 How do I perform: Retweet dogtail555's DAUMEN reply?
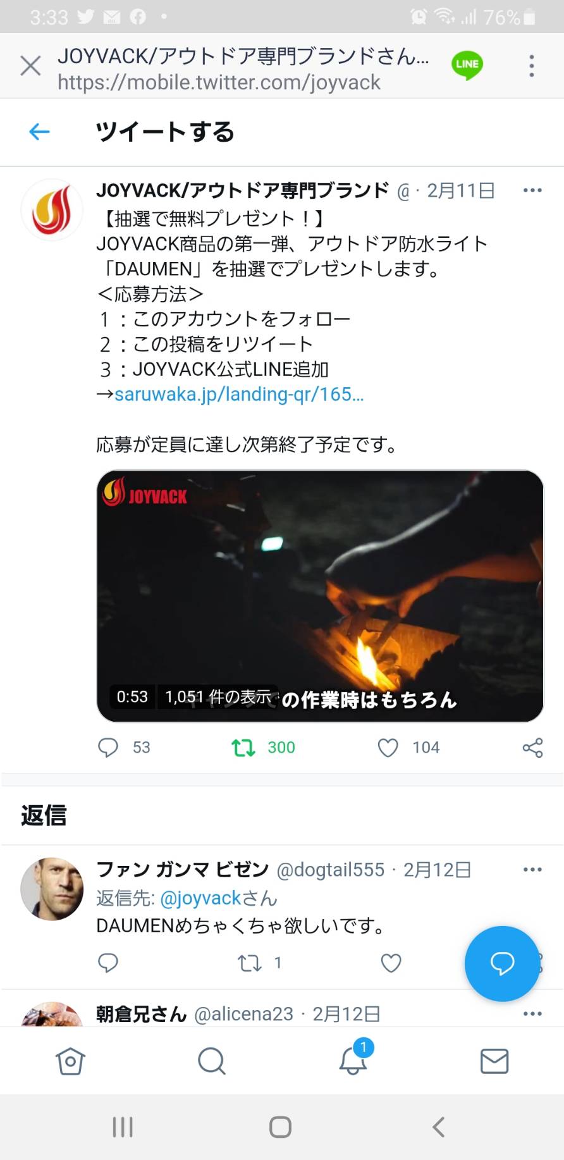point(249,963)
